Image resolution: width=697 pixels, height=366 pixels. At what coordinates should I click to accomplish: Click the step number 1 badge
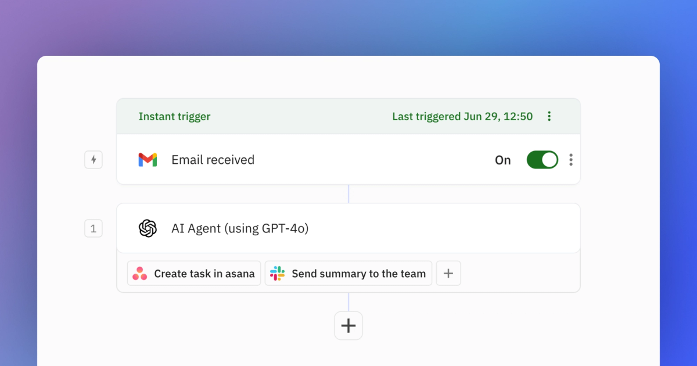(94, 228)
